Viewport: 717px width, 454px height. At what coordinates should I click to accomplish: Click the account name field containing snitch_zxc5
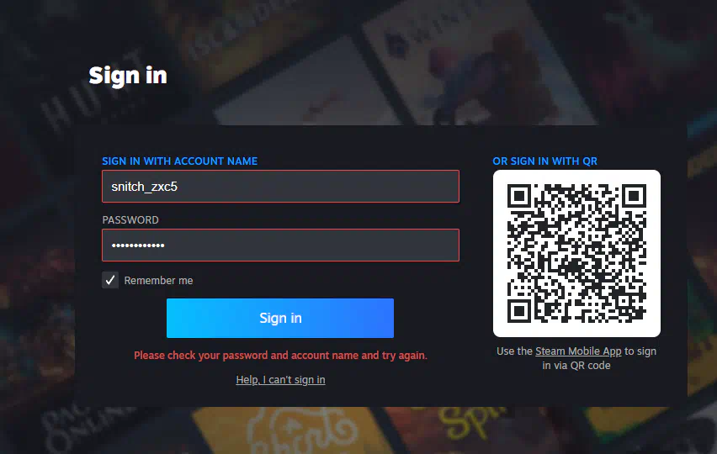coord(280,187)
